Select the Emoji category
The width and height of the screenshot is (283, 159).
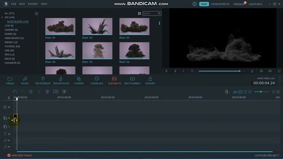pyautogui.click(x=10, y=59)
